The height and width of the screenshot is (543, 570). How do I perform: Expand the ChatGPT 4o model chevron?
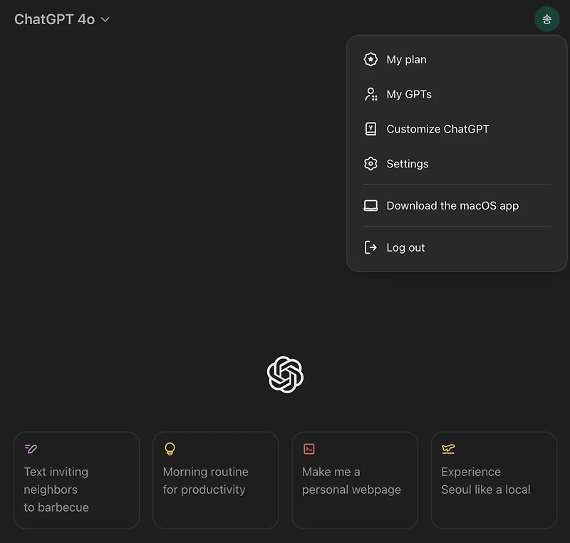[105, 20]
